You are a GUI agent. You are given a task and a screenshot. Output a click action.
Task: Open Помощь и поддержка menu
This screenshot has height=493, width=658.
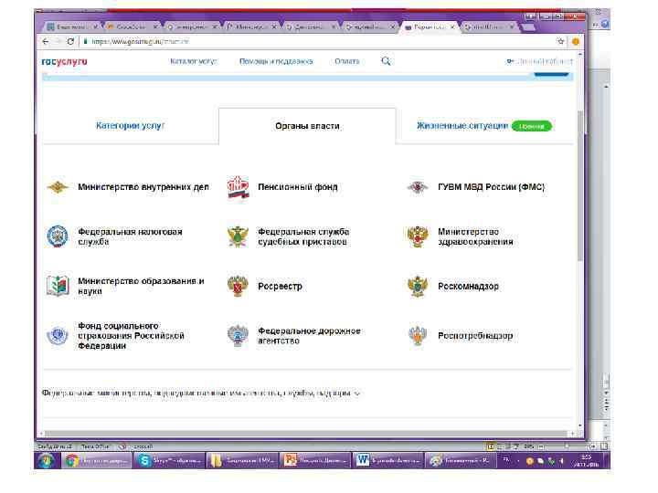tap(276, 61)
